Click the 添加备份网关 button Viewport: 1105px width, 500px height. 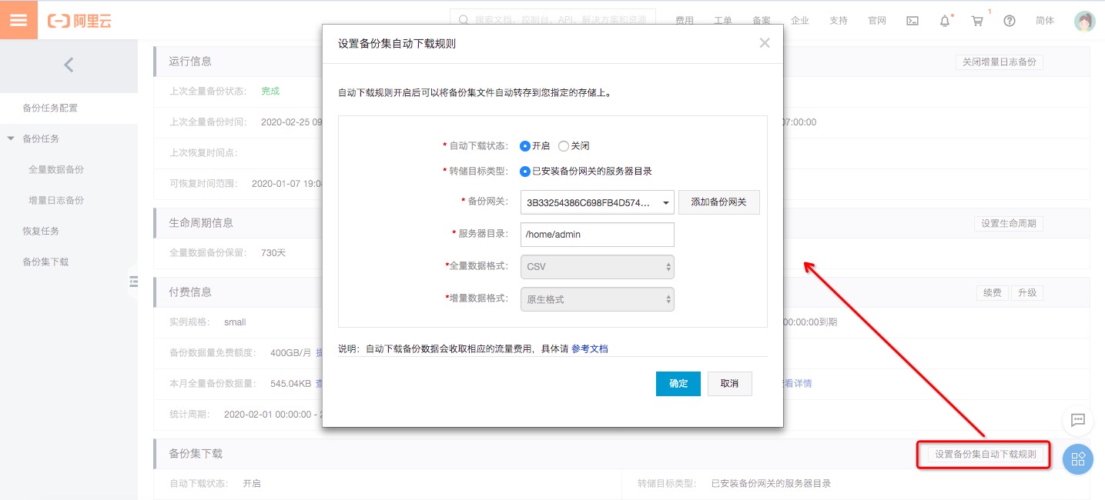click(x=719, y=202)
